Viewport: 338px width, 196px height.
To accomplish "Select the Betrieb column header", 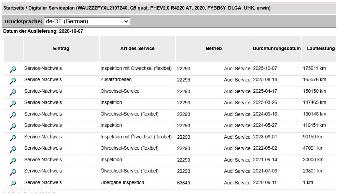I will pyautogui.click(x=214, y=49).
